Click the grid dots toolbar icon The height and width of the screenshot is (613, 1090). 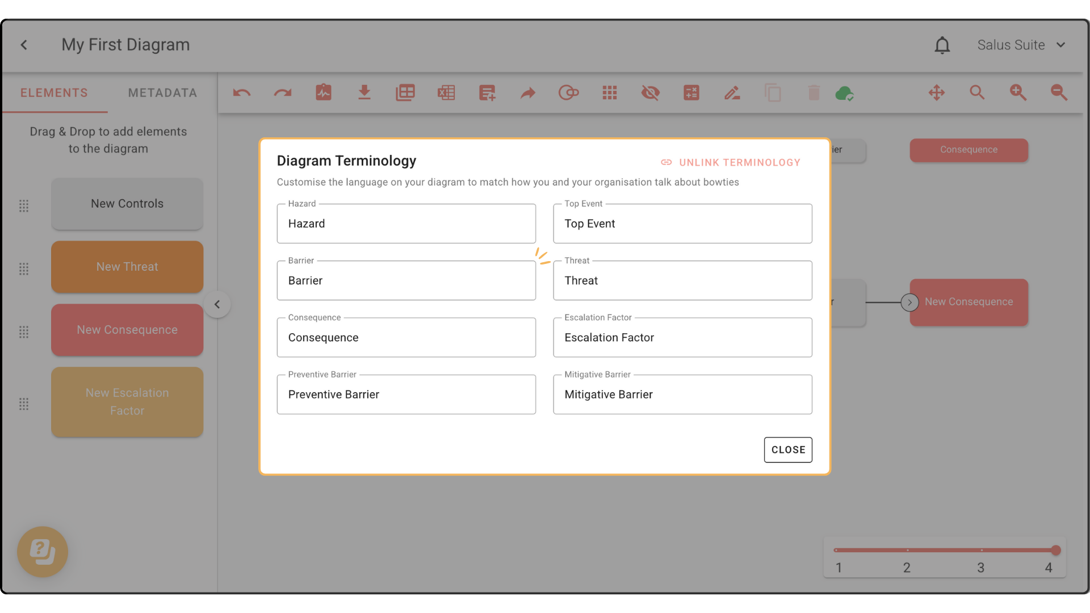click(610, 93)
